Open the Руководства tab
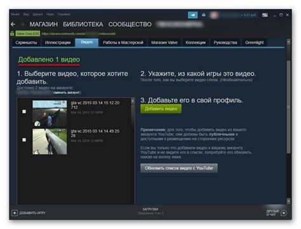The width and height of the screenshot is (301, 229). [225, 43]
